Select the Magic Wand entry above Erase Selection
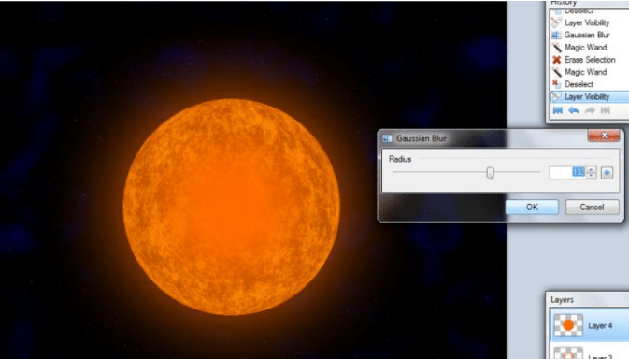The width and height of the screenshot is (629, 359). 590,48
